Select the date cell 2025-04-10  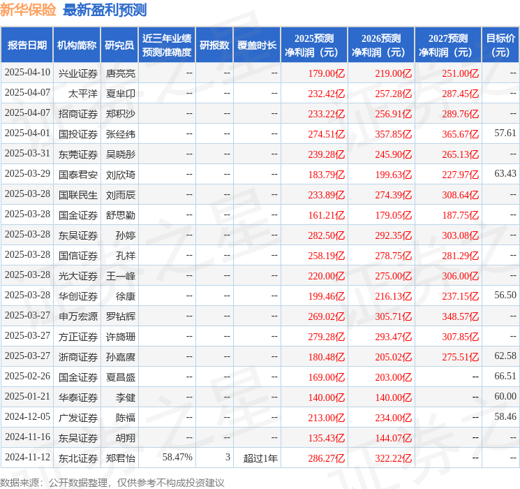[27, 73]
